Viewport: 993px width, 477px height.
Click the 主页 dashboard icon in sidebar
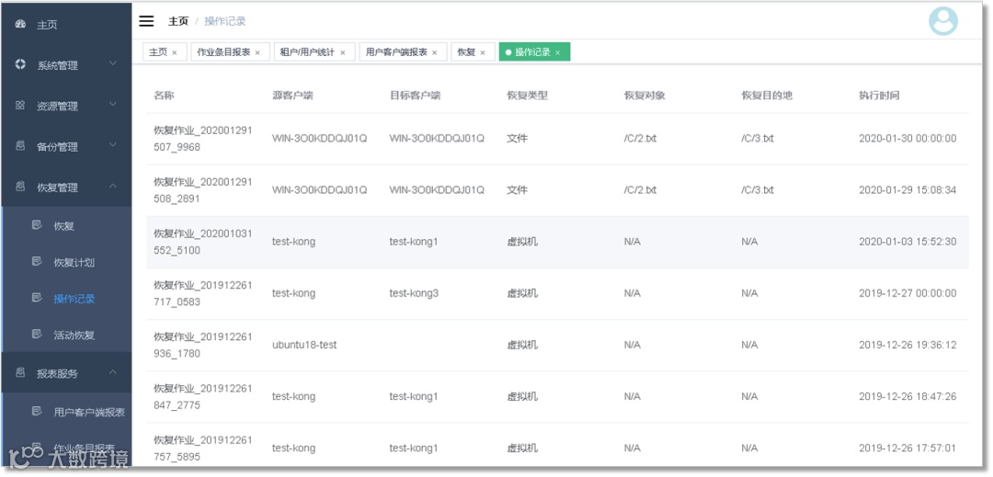20,24
